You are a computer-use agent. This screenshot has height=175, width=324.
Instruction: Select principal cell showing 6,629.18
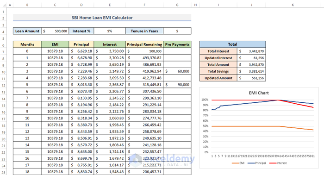pos(81,51)
